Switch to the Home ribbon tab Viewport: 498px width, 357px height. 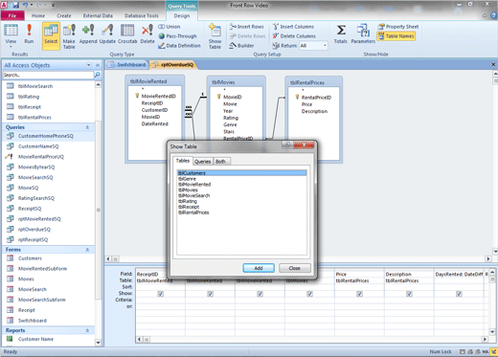point(38,15)
